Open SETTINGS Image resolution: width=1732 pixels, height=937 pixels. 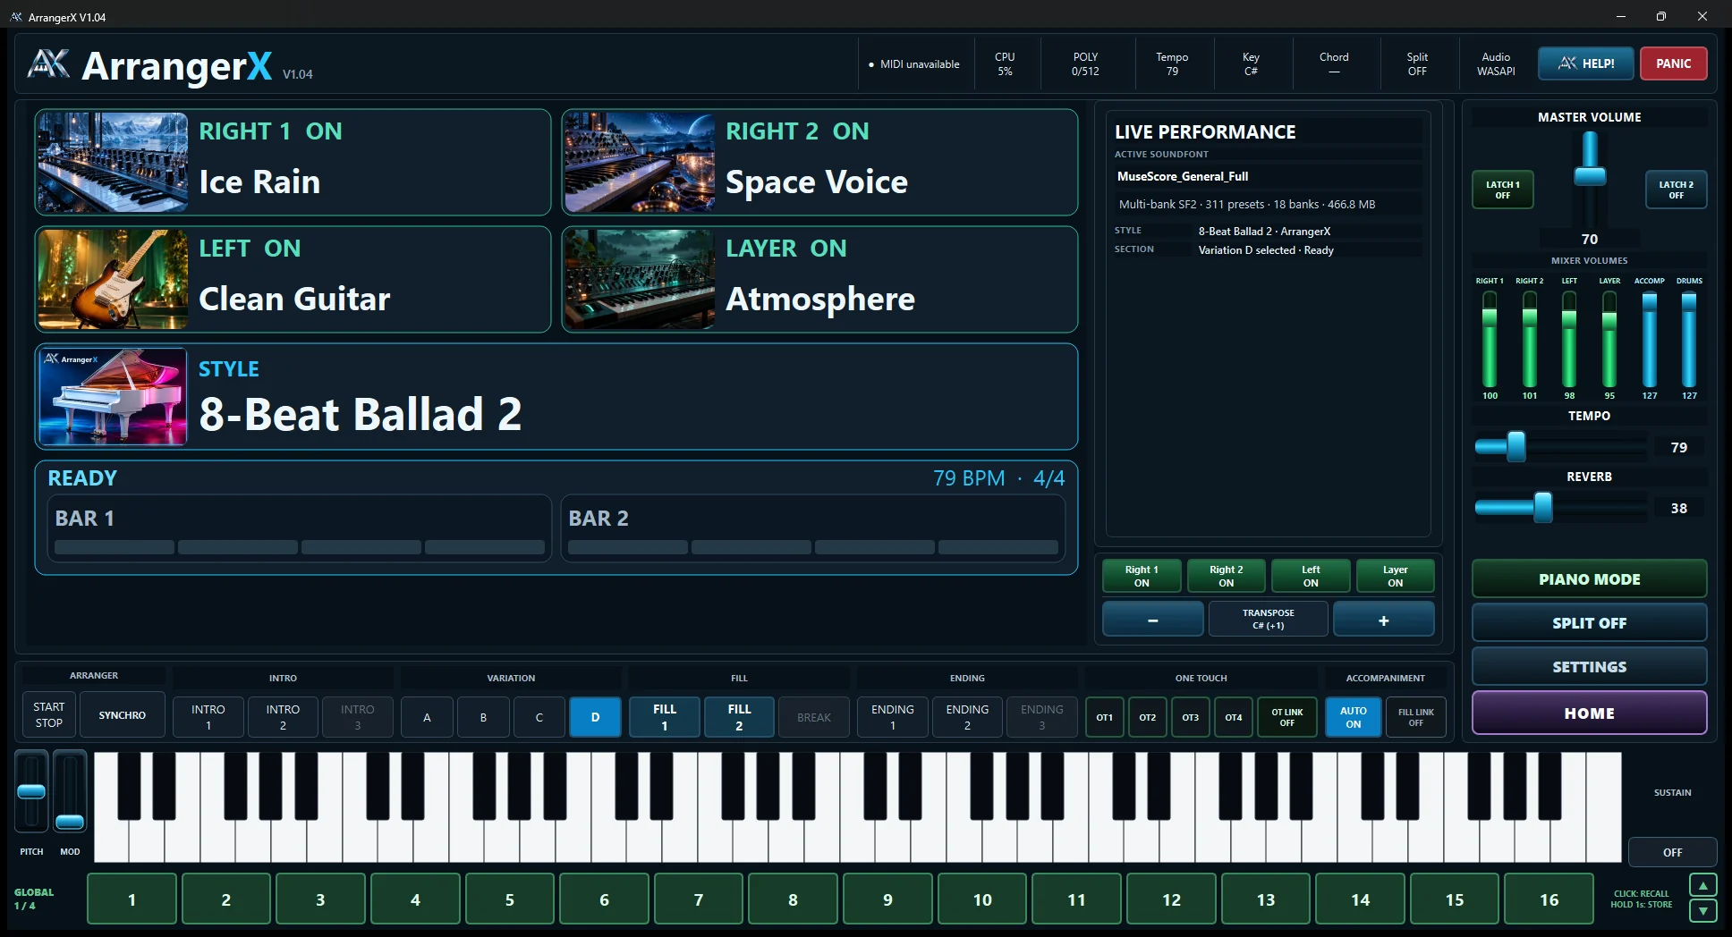(x=1589, y=666)
